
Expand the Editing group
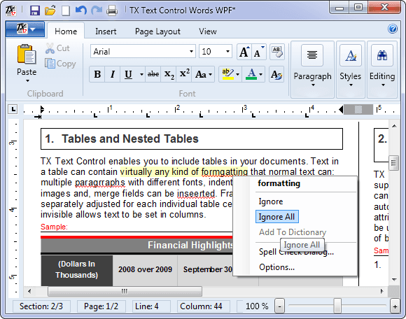point(382,69)
